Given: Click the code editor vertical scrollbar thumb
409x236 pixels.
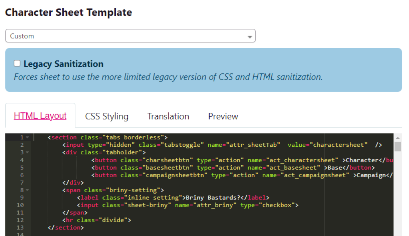Looking at the screenshot, I should click(x=398, y=146).
